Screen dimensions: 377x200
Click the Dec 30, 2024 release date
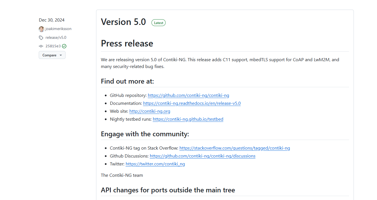coord(52,20)
